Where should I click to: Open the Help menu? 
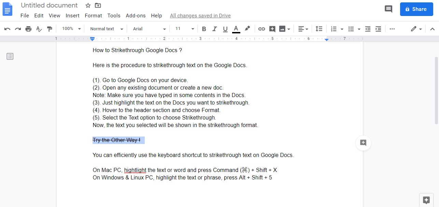click(156, 16)
